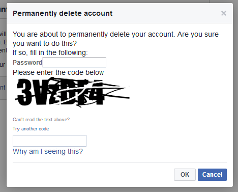Click the Password label

[27, 63]
